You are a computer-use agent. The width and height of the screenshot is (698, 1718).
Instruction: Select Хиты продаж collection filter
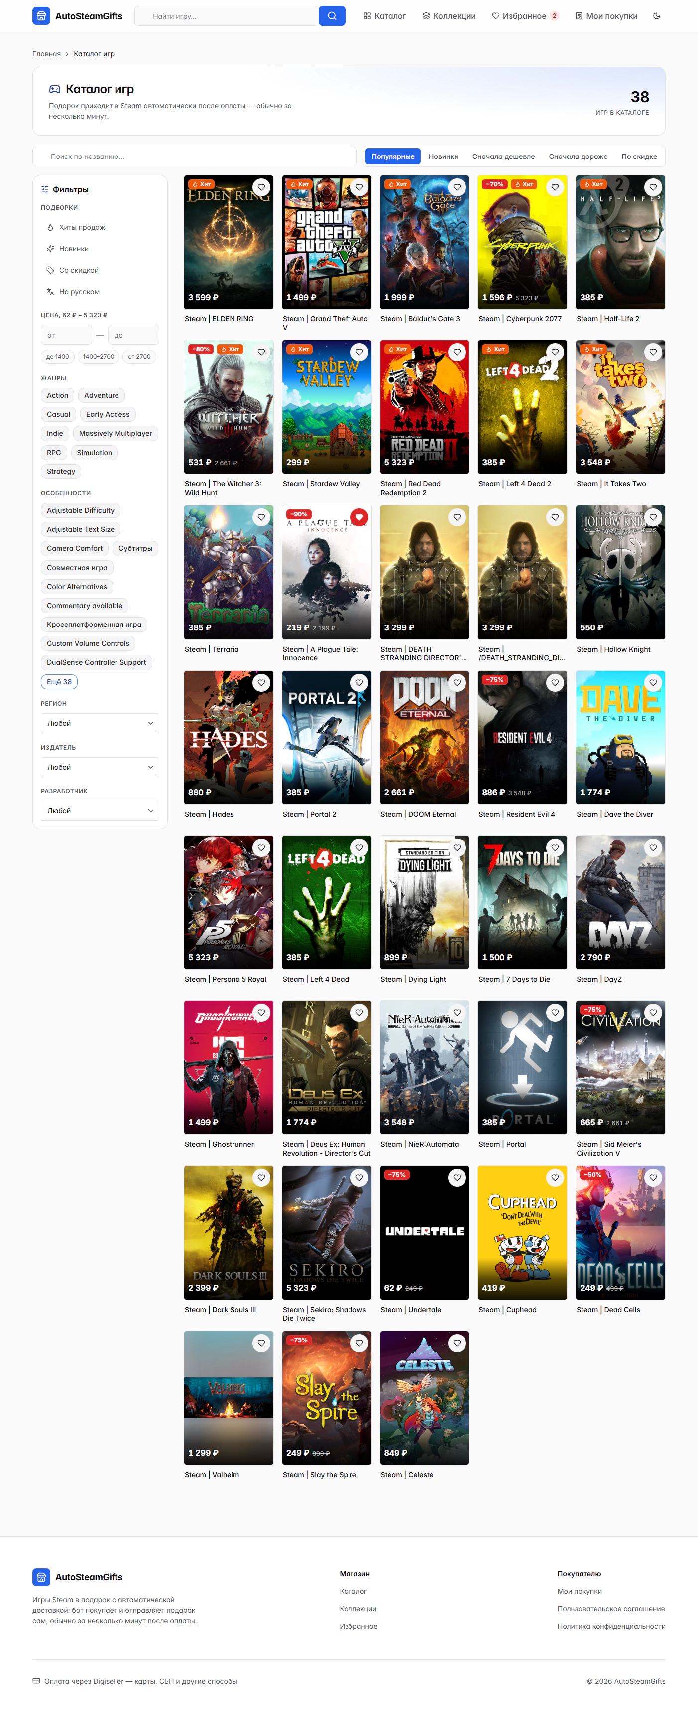pyautogui.click(x=100, y=227)
